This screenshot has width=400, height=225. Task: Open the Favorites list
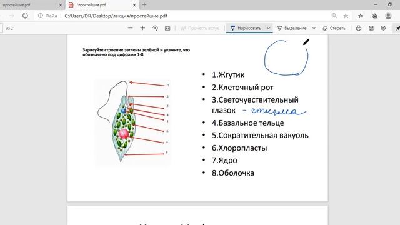coord(361,16)
